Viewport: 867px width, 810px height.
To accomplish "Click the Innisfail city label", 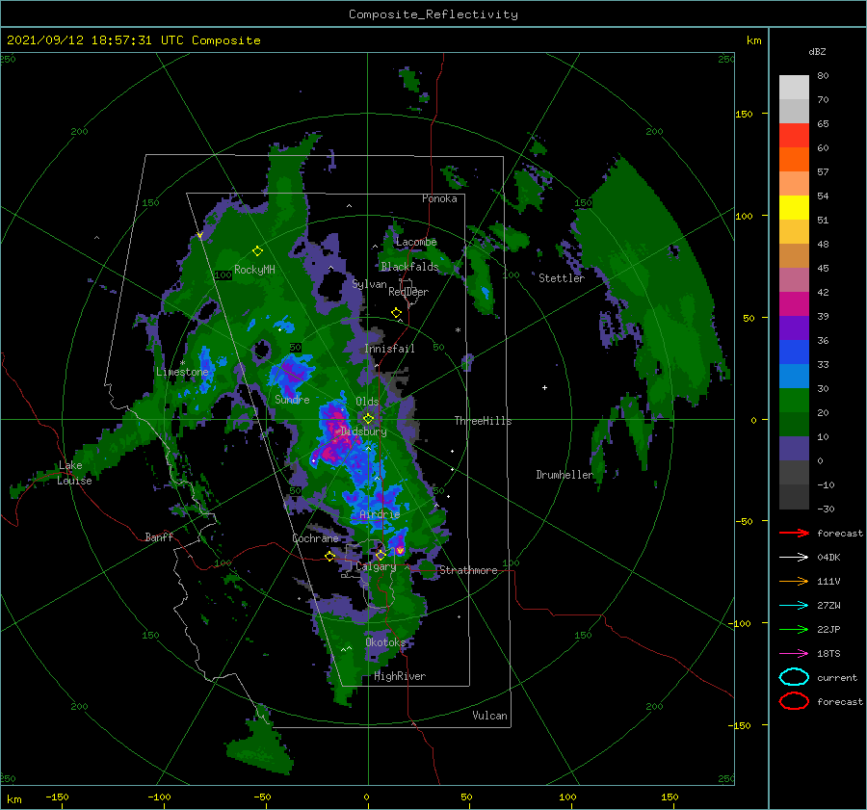I will [x=389, y=349].
